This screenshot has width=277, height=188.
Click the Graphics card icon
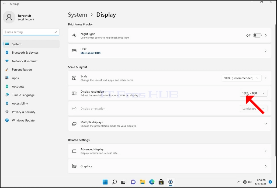tap(74, 166)
